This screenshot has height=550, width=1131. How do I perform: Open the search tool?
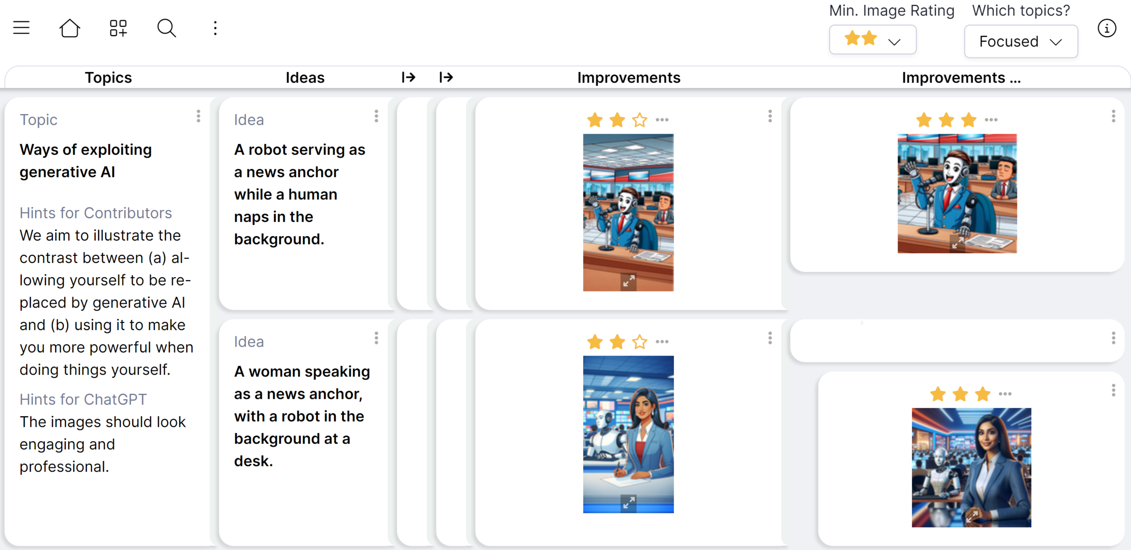(x=166, y=28)
